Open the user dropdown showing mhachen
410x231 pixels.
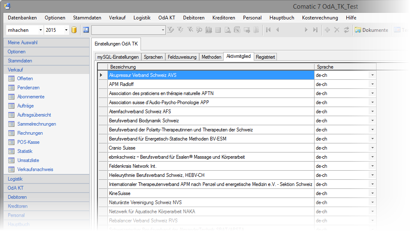click(x=41, y=30)
